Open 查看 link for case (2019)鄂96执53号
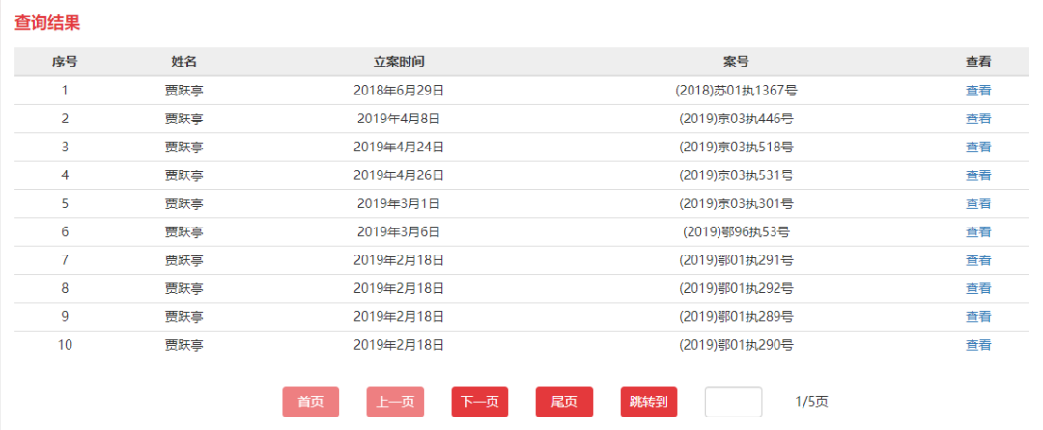The image size is (1043, 430). [x=978, y=231]
